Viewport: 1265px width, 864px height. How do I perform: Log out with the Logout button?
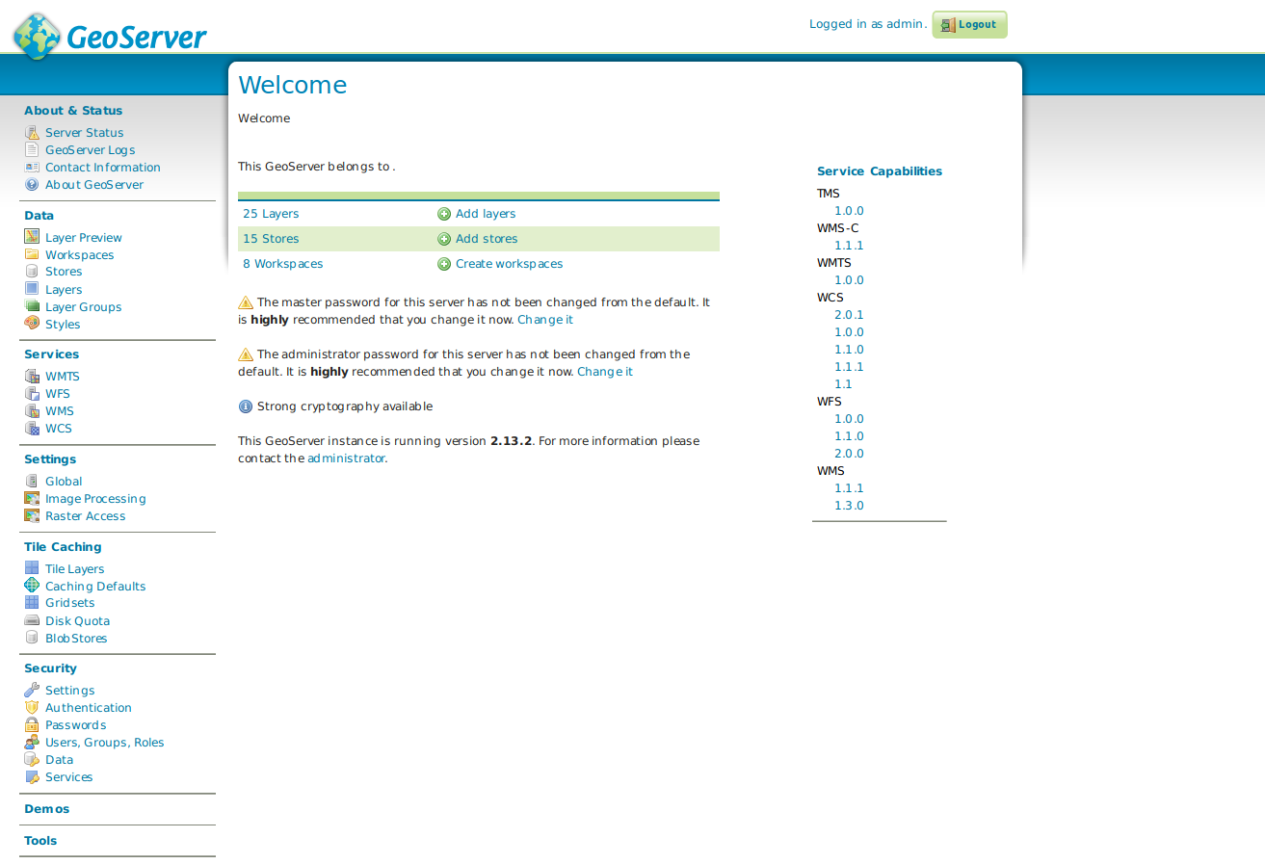969,25
